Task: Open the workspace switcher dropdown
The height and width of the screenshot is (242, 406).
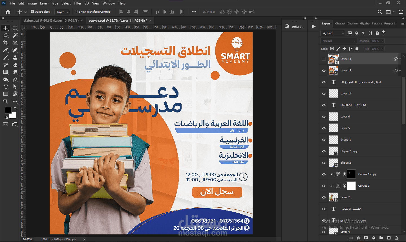Action: 390,12
